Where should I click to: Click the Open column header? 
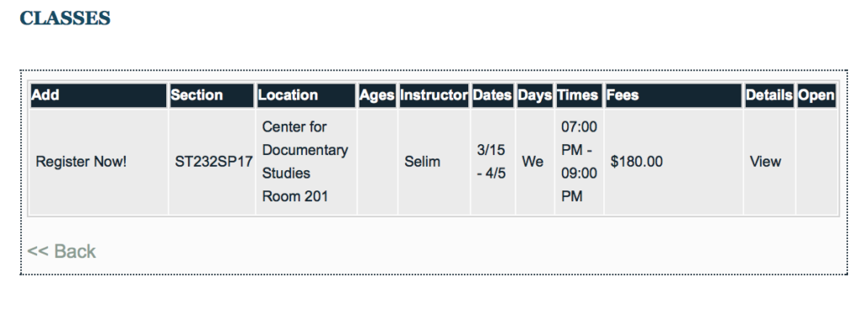click(817, 96)
